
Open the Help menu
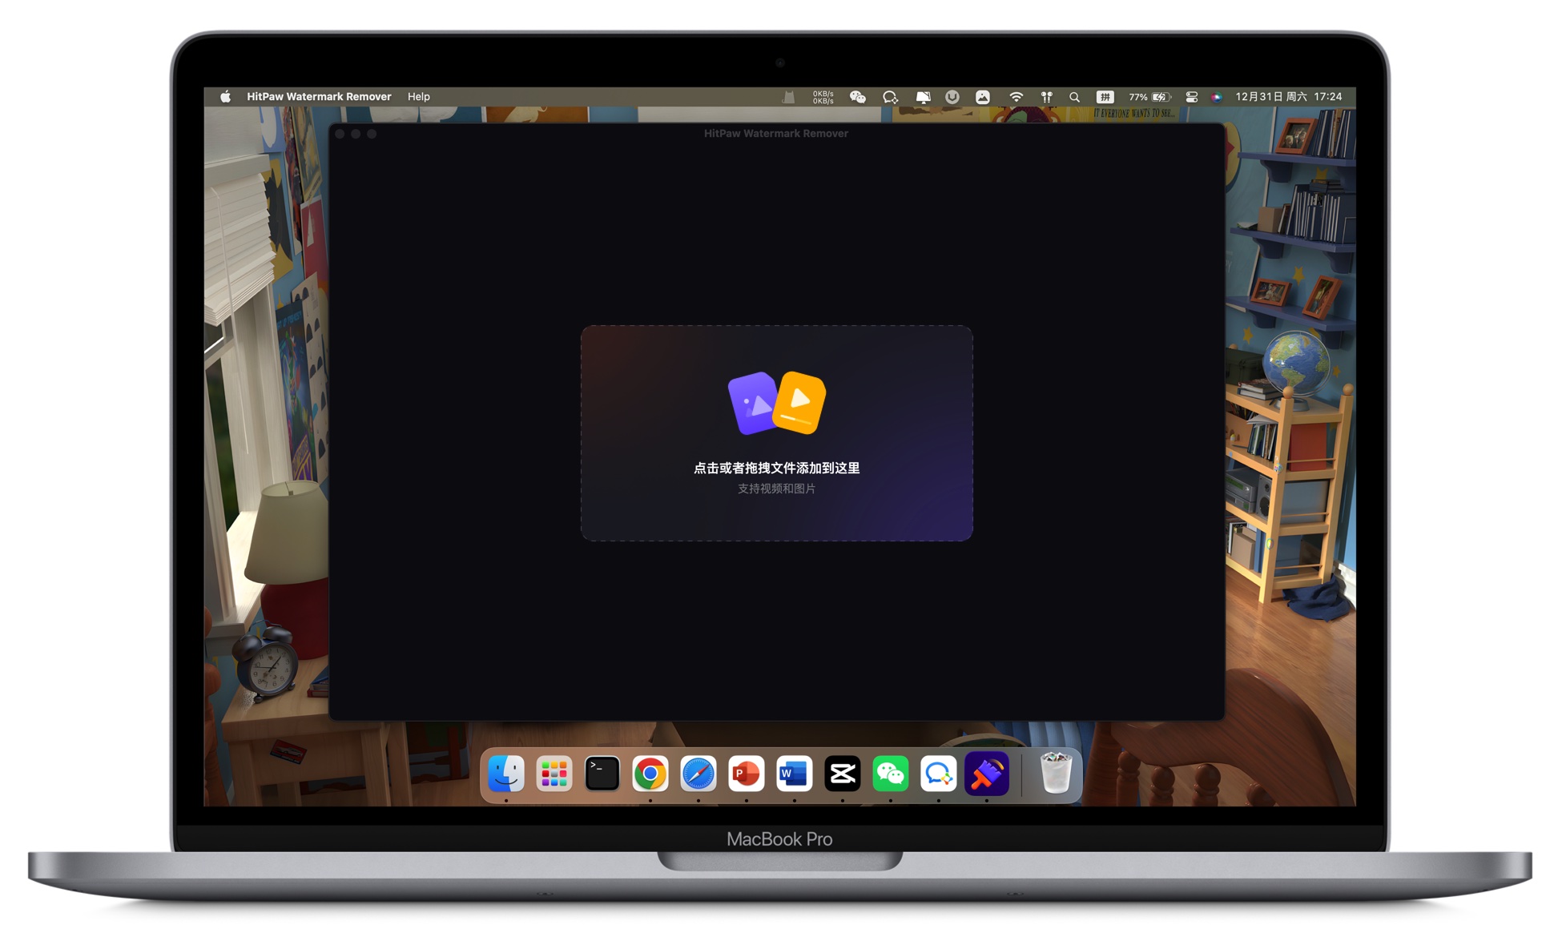point(418,96)
